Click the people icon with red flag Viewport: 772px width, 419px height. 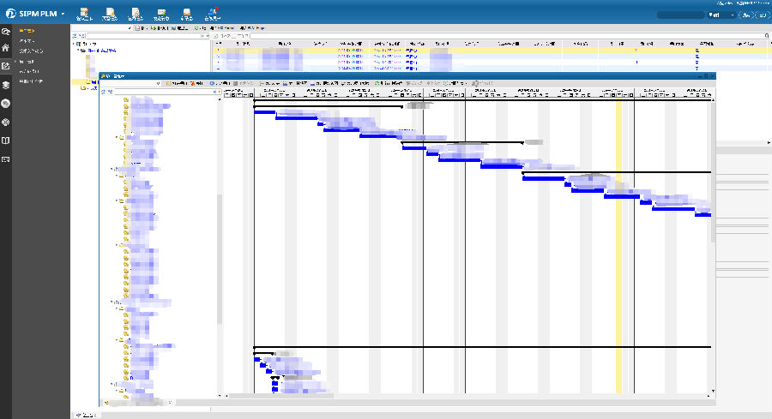[213, 12]
